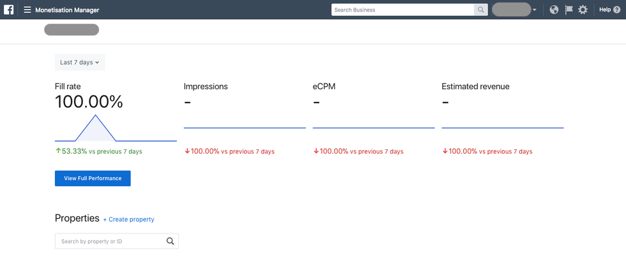Click the Monetisation Manager title
The image size is (626, 259).
pos(67,10)
